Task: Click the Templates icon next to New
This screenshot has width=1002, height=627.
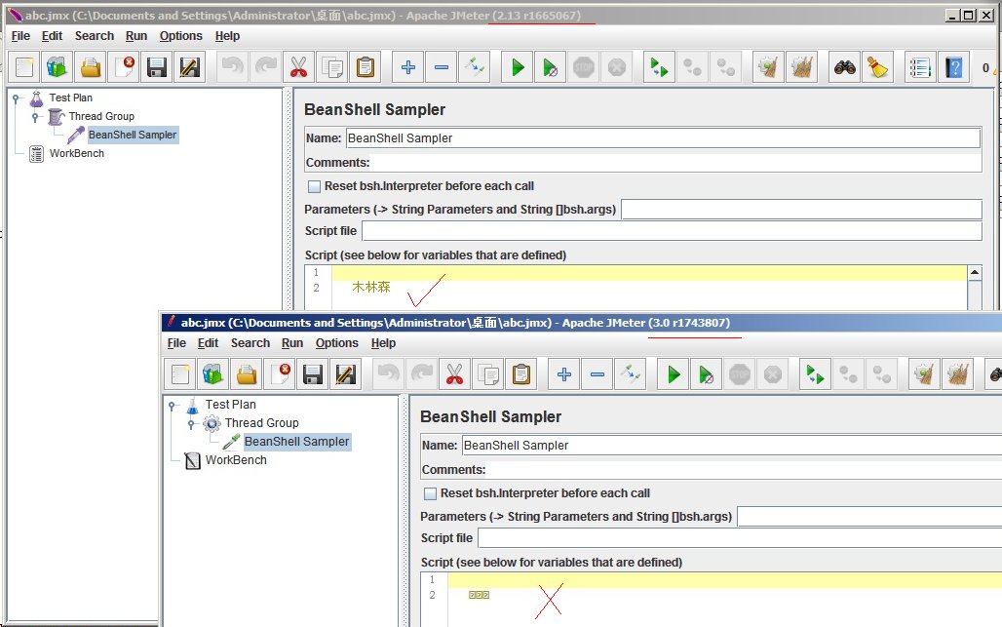Action: 56,66
